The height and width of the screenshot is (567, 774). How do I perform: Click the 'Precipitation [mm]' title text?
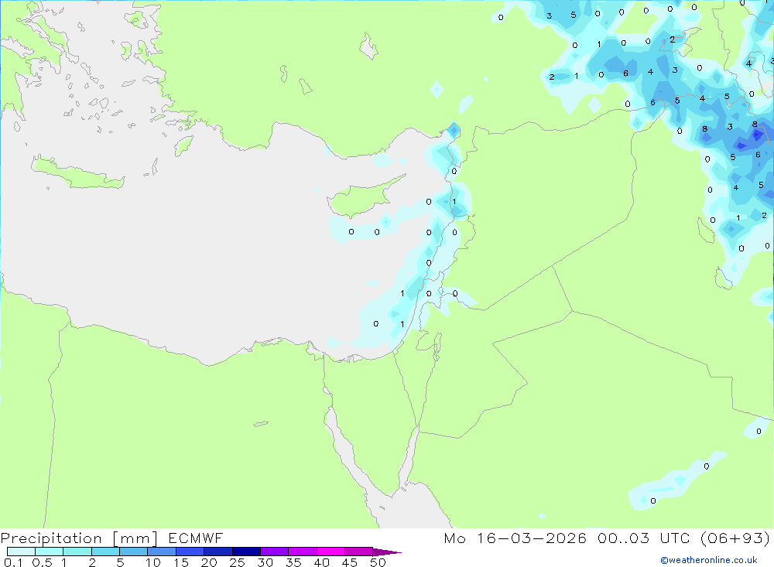point(80,538)
